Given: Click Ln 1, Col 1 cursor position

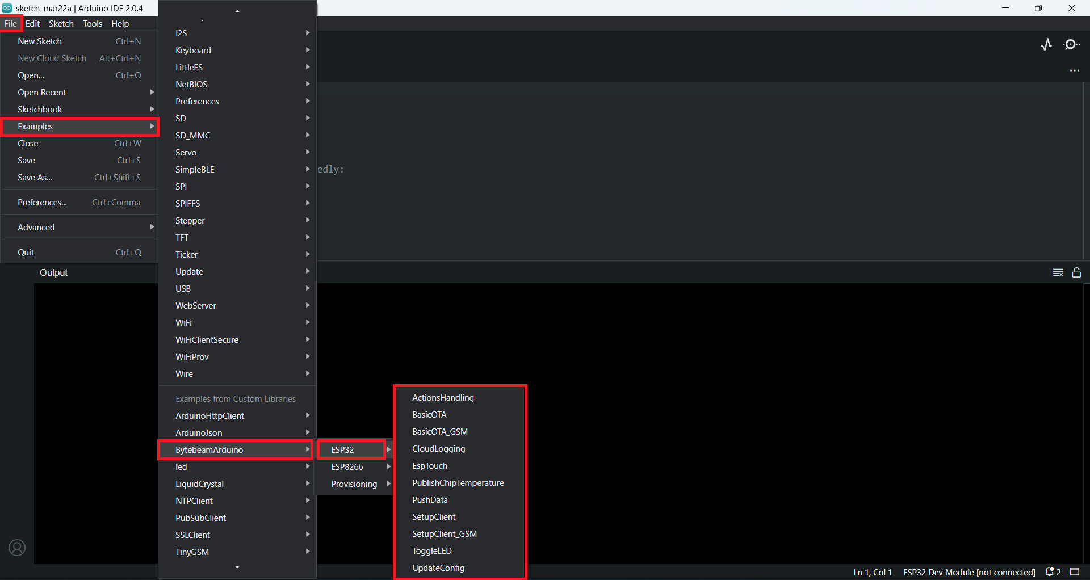Looking at the screenshot, I should pyautogui.click(x=873, y=572).
